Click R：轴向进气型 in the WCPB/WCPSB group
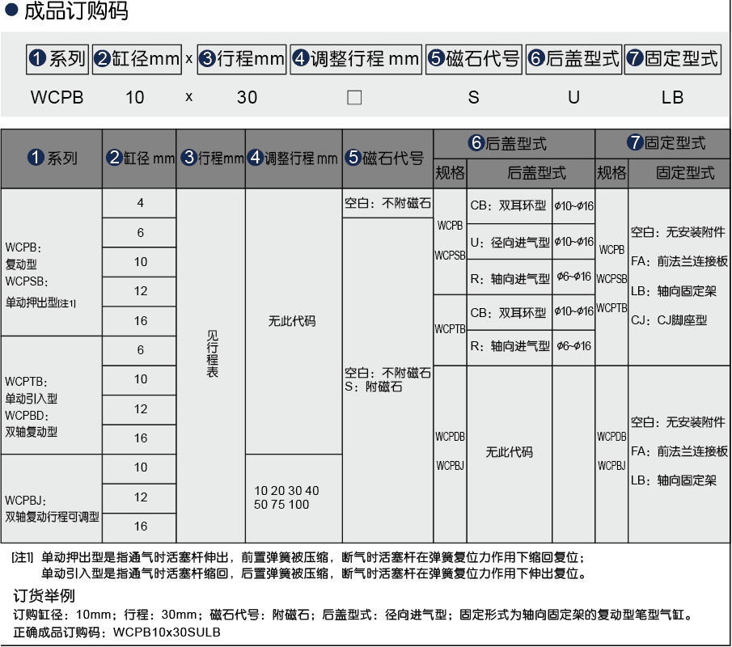The width and height of the screenshot is (732, 647). [510, 279]
